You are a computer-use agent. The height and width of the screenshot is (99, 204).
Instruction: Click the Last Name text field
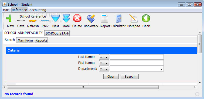tap(137, 57)
